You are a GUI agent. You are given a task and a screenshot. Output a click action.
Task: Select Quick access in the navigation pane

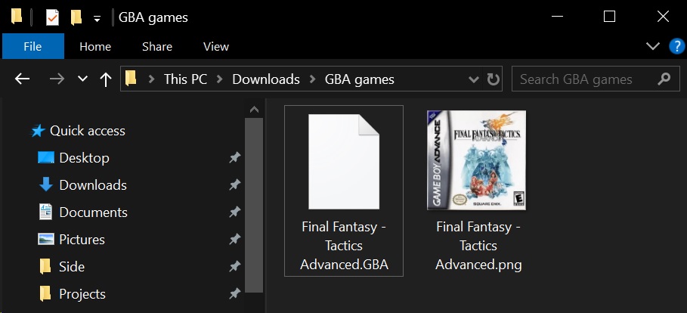coord(87,131)
